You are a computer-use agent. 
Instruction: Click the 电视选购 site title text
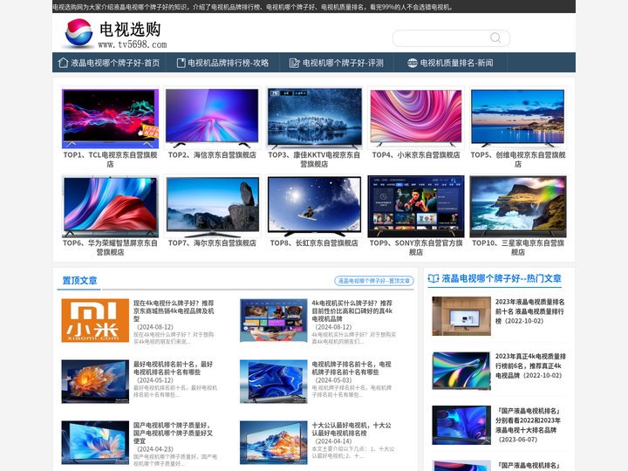(x=130, y=30)
